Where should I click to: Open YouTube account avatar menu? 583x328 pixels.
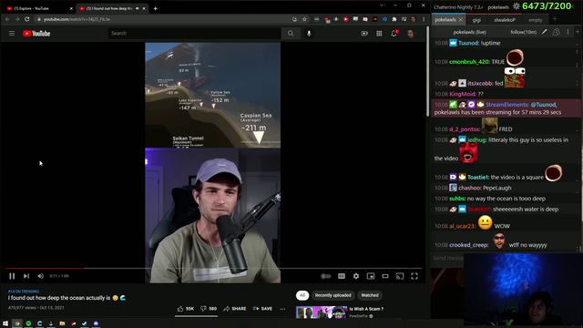coord(411,34)
